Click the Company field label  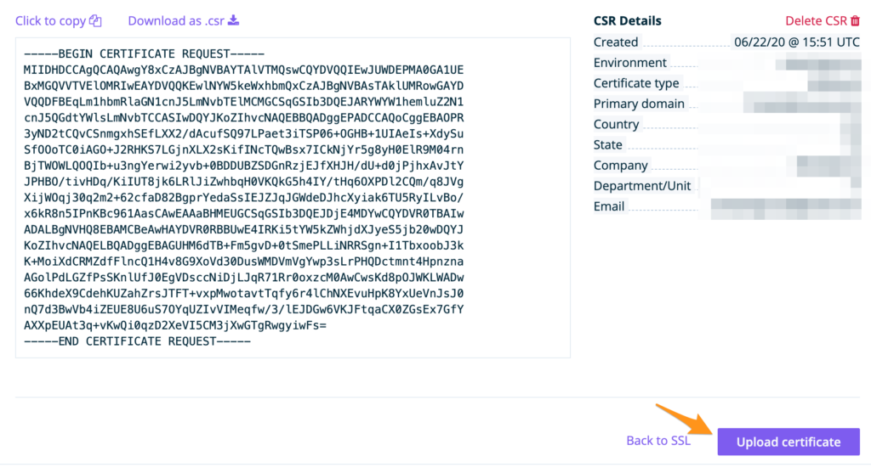tap(620, 166)
